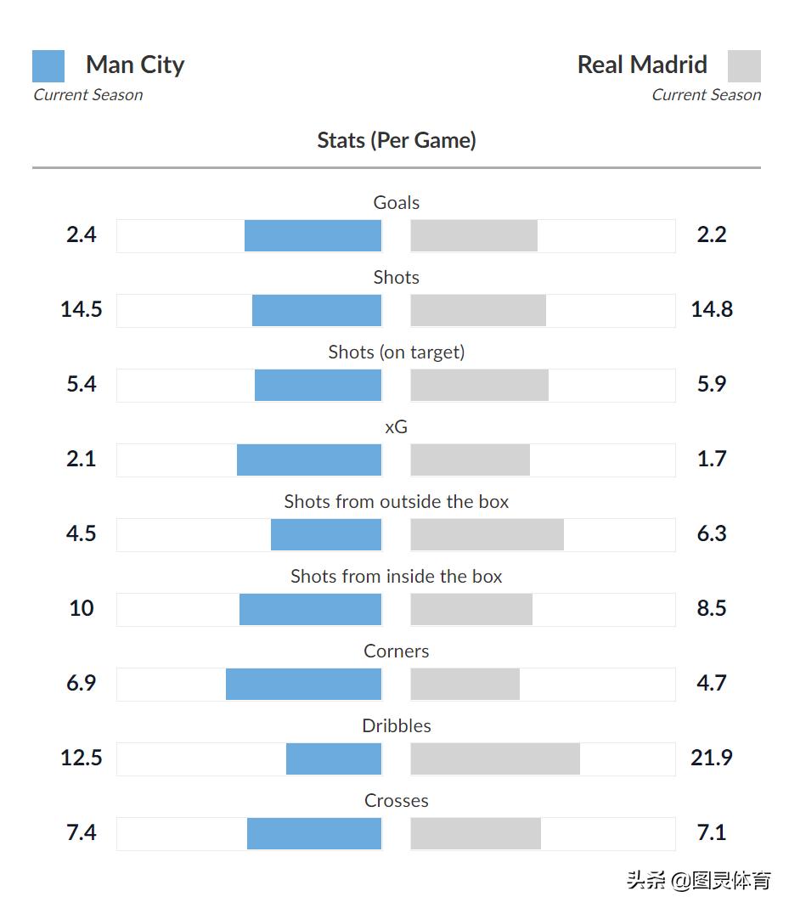Viewport: 789px width, 908px height.
Task: Click the Stats (Per Game) heading
Action: [x=397, y=140]
